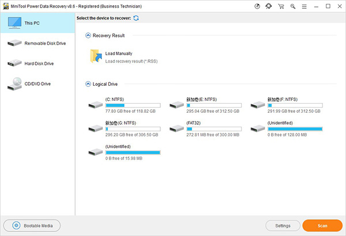346x236 pixels.
Task: Refresh the device list
Action: pyautogui.click(x=136, y=18)
